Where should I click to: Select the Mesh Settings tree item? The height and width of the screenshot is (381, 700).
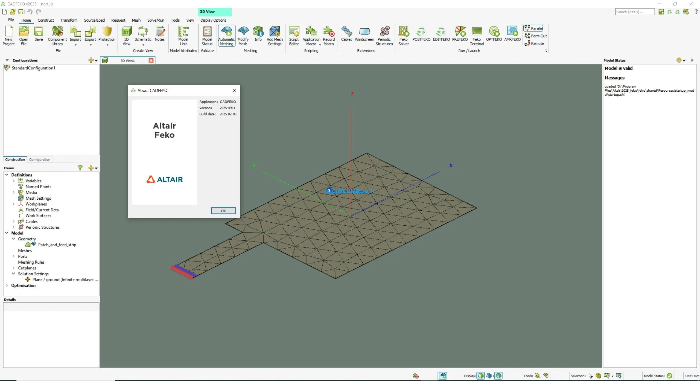[x=38, y=198]
